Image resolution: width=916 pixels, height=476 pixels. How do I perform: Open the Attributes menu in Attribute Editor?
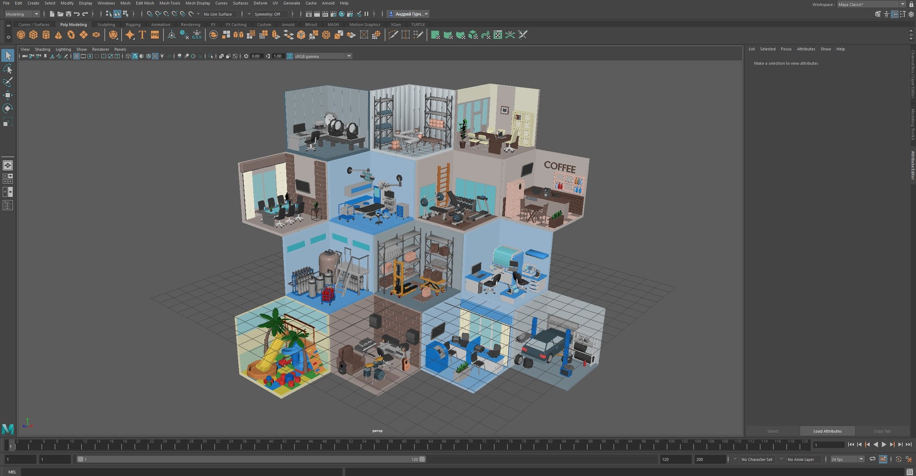(x=806, y=49)
